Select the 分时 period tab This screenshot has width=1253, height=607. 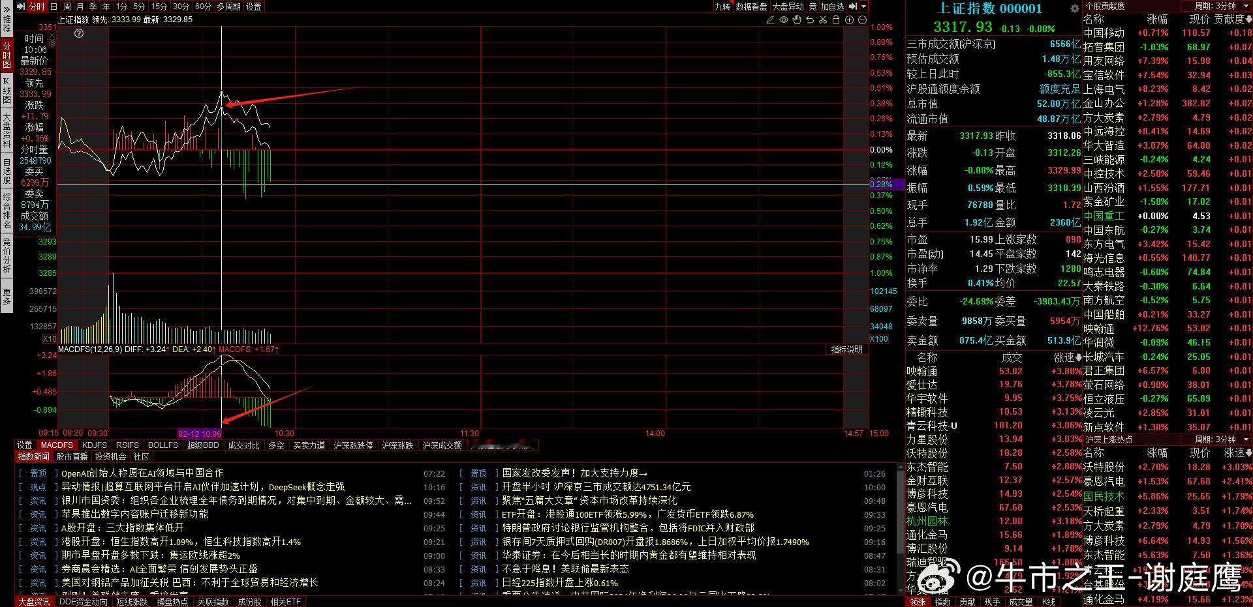pos(37,7)
